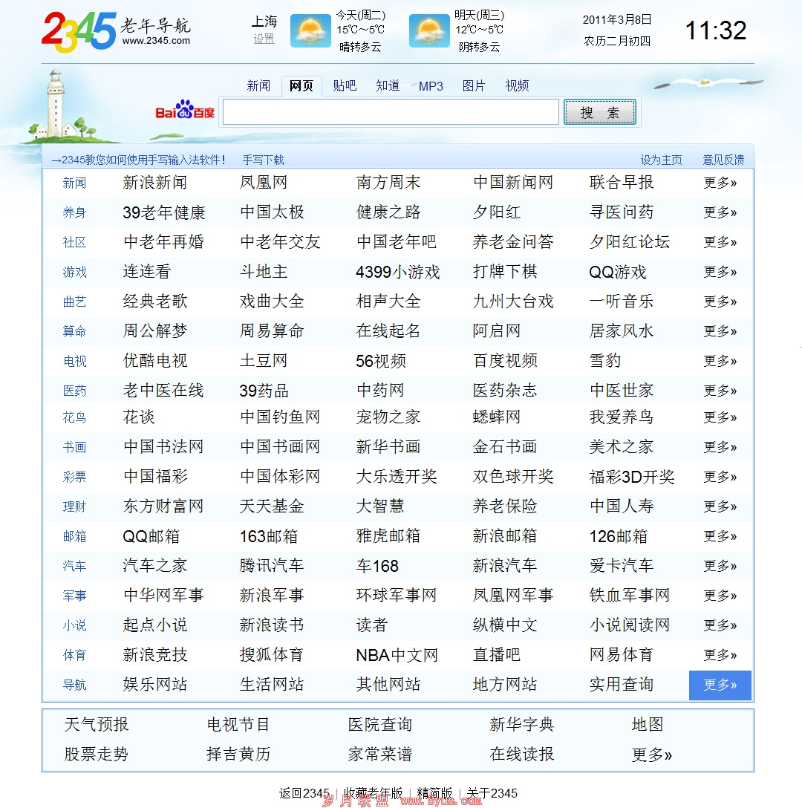This screenshot has height=808, width=802.
Task: Open 中老年交友 link
Action: 280,241
